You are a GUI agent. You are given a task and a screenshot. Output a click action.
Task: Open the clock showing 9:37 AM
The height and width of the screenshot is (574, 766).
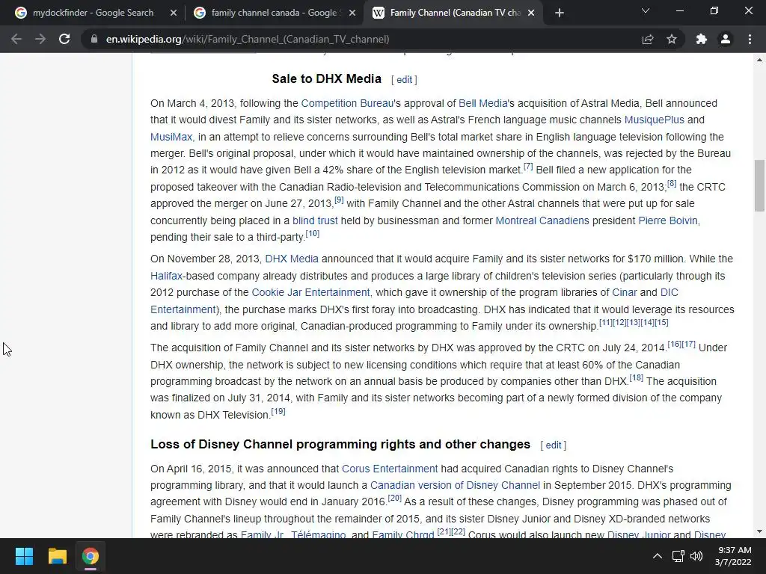[733, 556]
